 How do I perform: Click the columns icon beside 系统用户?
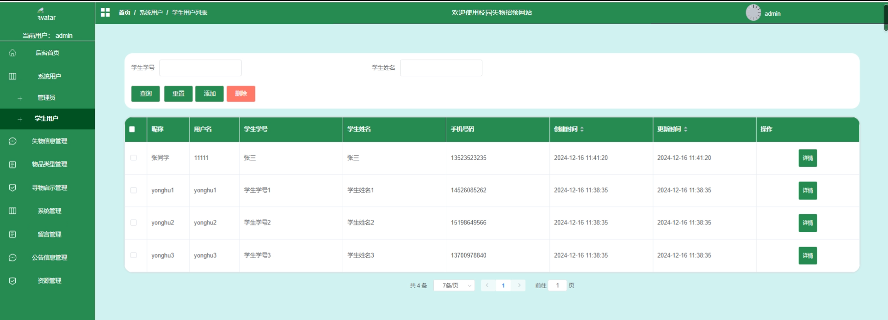(x=12, y=76)
